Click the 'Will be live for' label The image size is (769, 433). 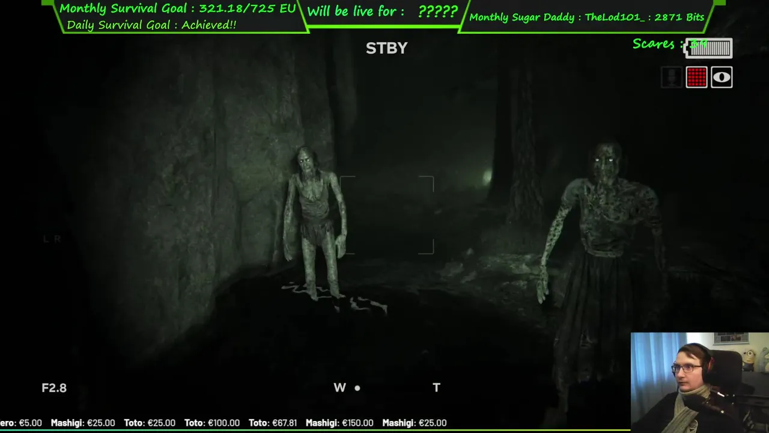click(x=356, y=11)
